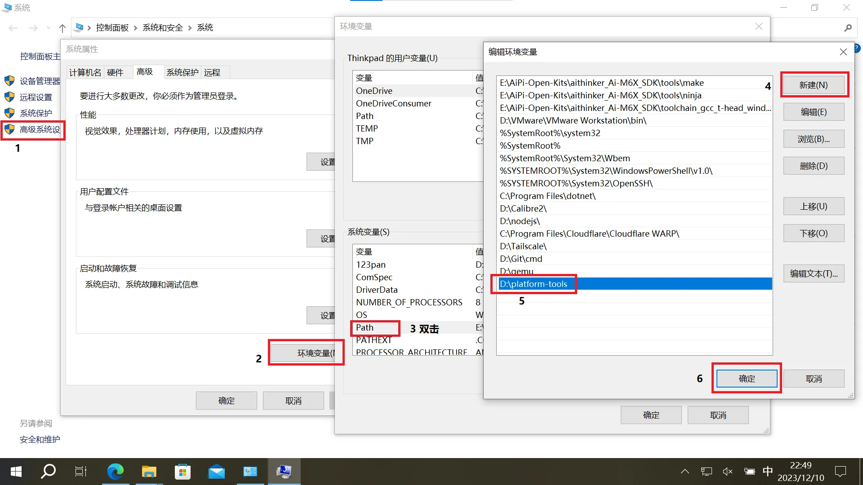Open Task View in the taskbar
The width and height of the screenshot is (863, 485).
click(x=81, y=472)
